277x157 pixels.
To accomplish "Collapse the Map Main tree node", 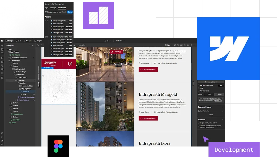I will pyautogui.click(x=16, y=80).
